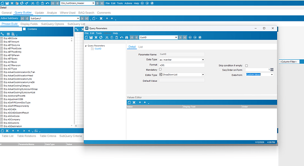
Task: Click Save in the Query Parameters toolbar
Action: point(91,37)
